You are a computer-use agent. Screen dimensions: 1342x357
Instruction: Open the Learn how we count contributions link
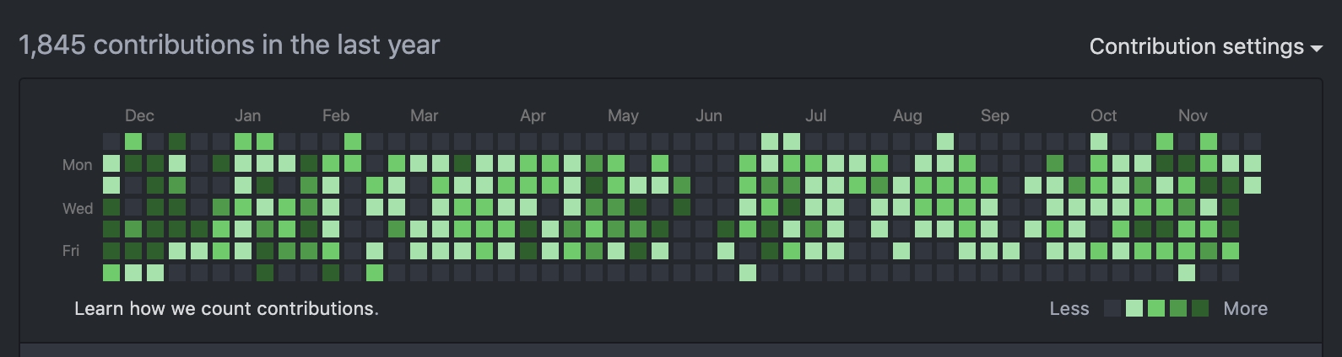[x=226, y=308]
